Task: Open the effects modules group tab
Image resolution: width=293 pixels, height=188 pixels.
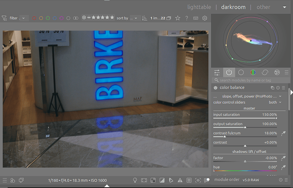Action: pyautogui.click(x=277, y=73)
